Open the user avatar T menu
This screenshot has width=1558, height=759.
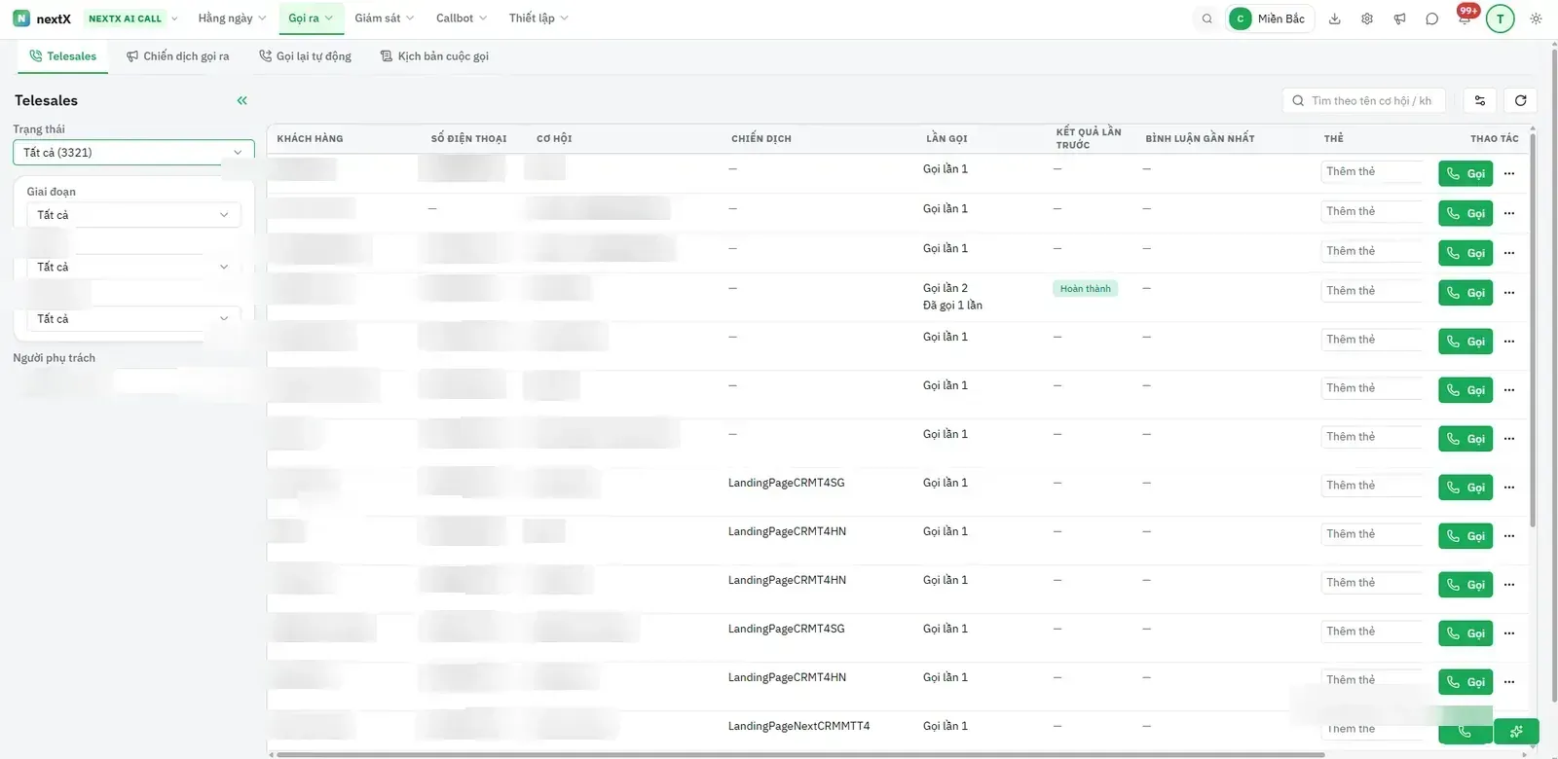1501,18
